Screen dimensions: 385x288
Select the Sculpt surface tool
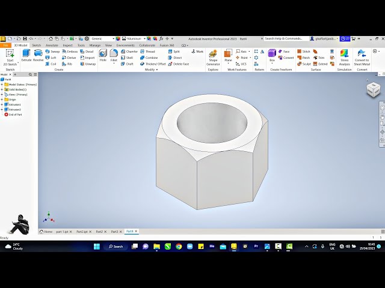pyautogui.click(x=304, y=64)
